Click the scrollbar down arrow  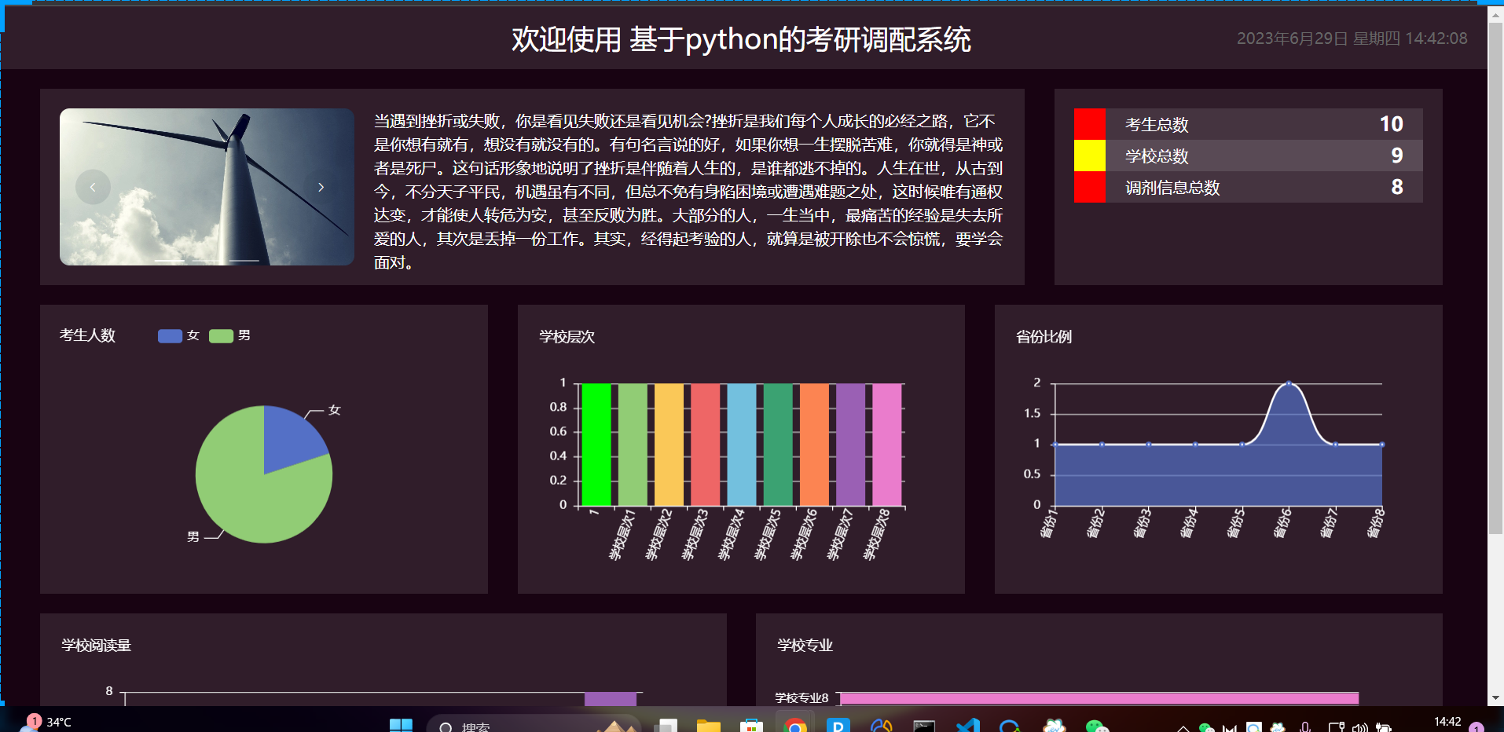(x=1495, y=697)
